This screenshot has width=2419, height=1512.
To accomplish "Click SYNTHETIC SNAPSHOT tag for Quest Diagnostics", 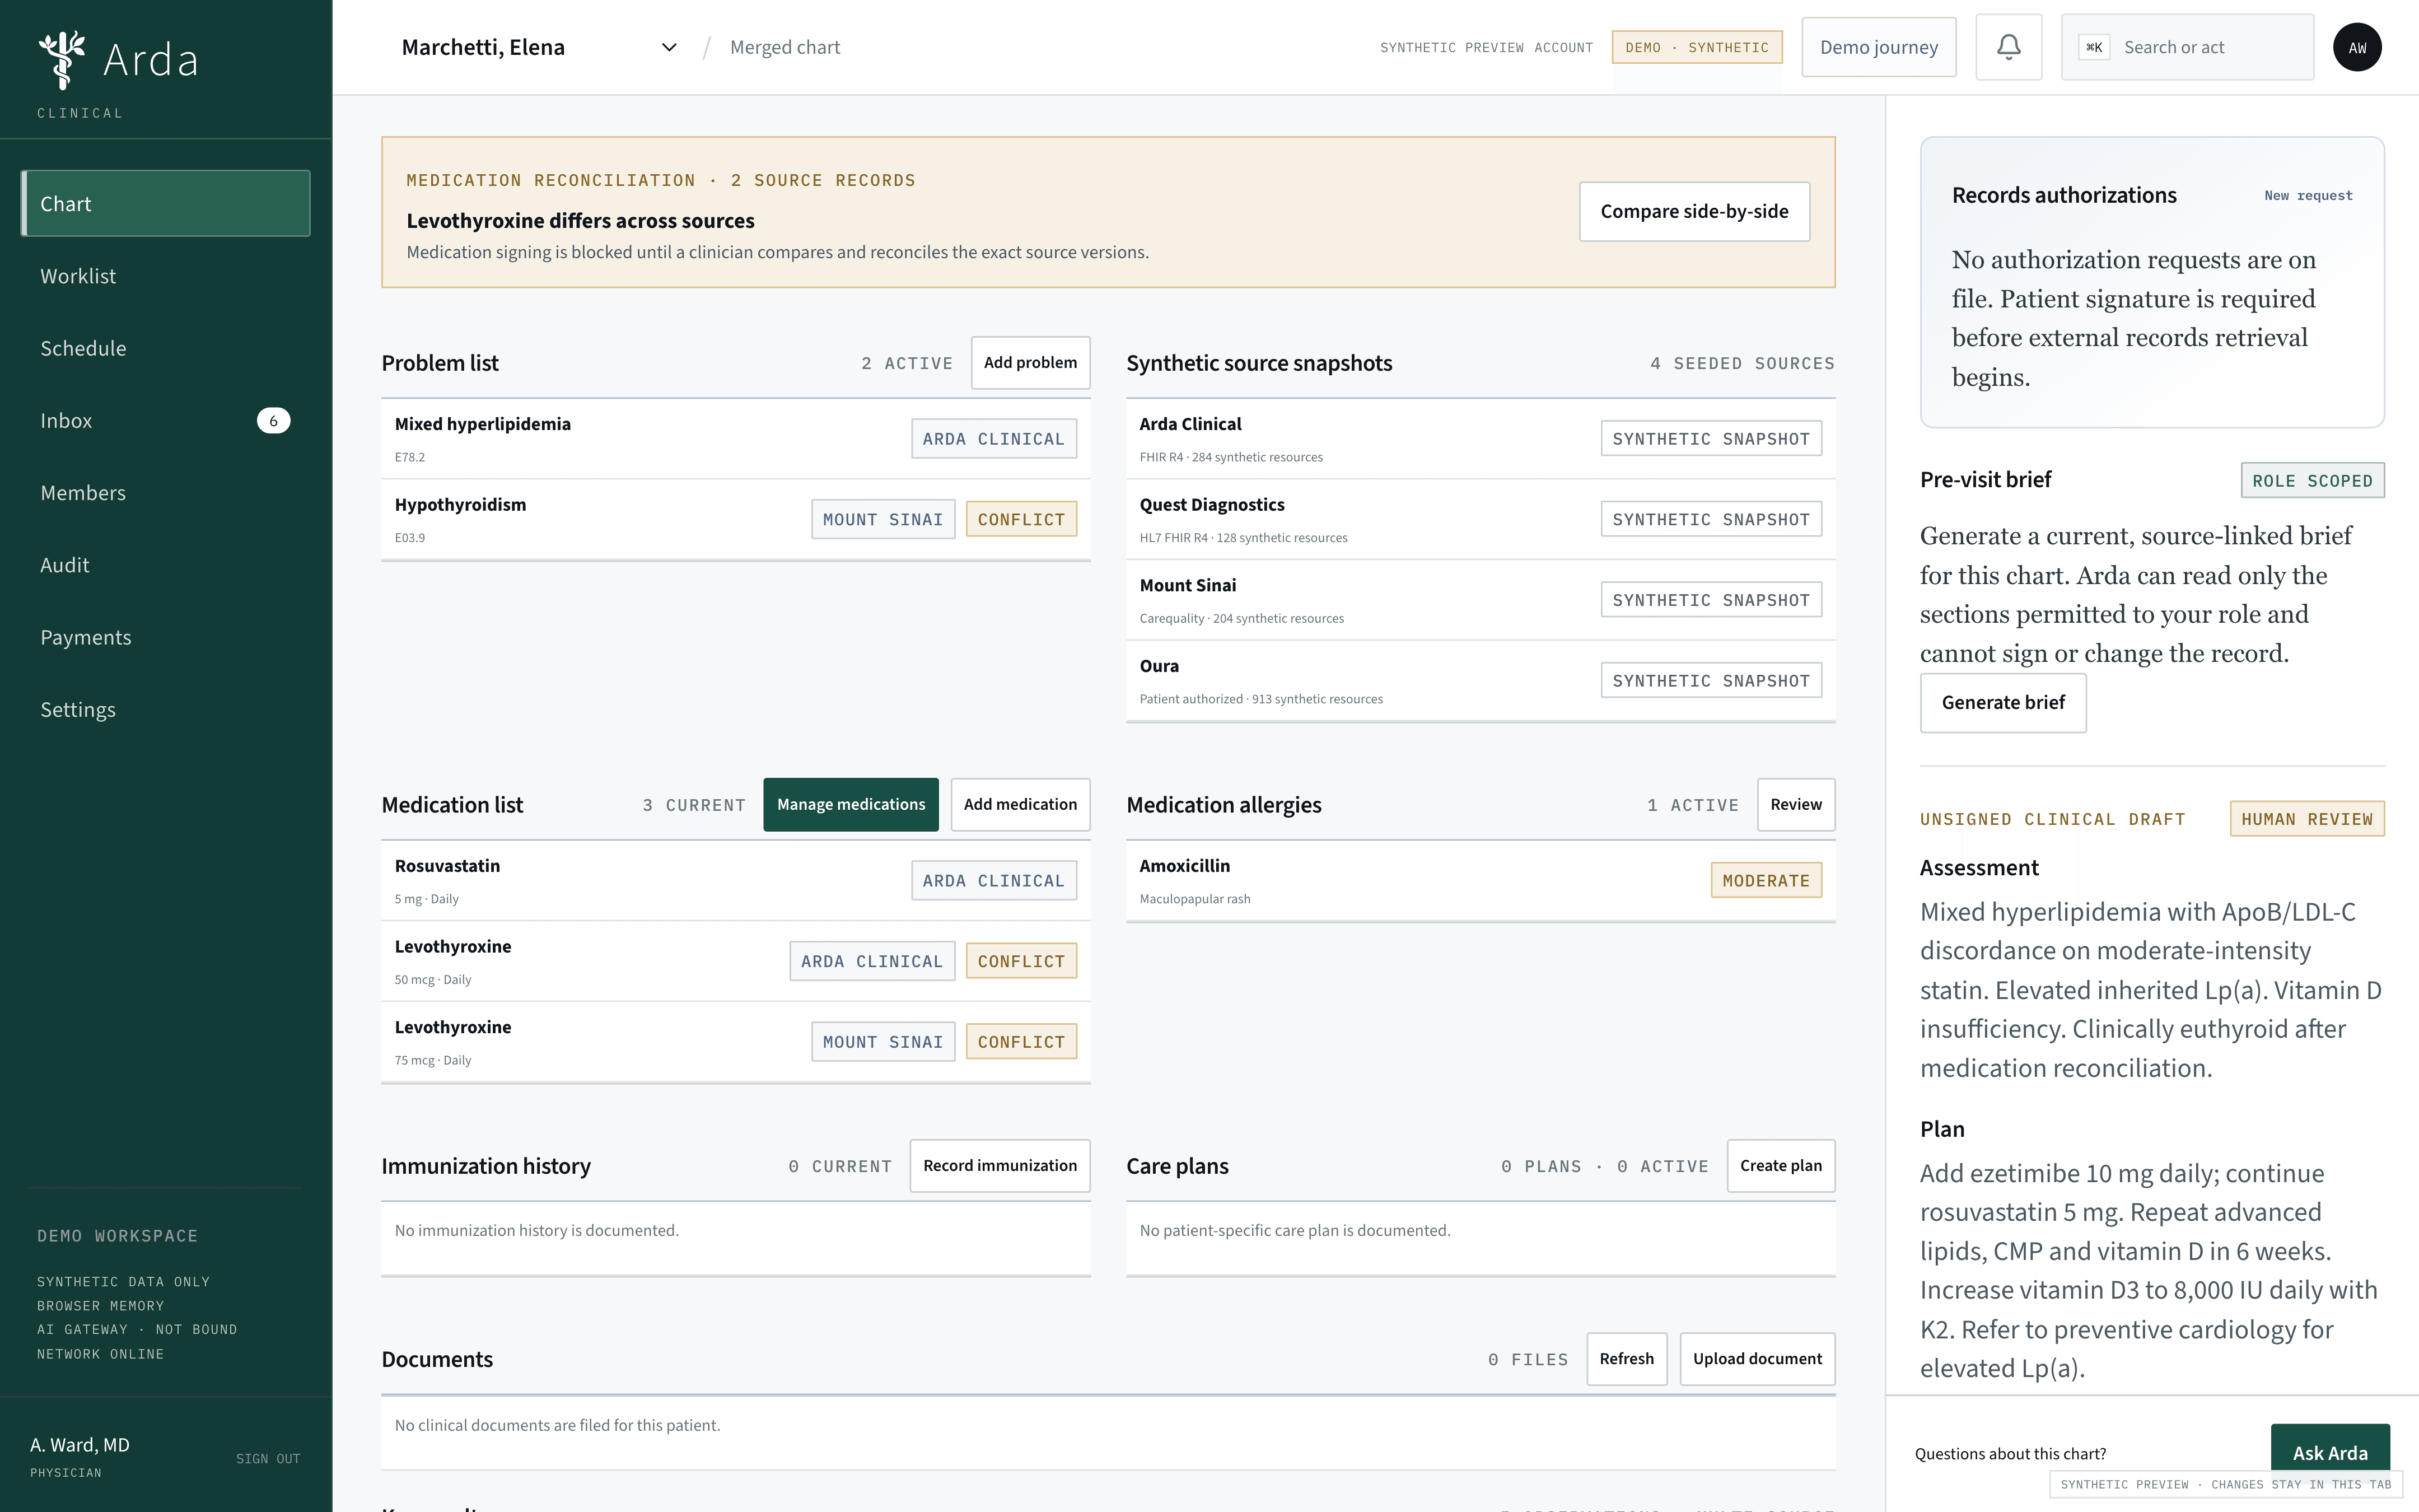I will [x=1710, y=519].
